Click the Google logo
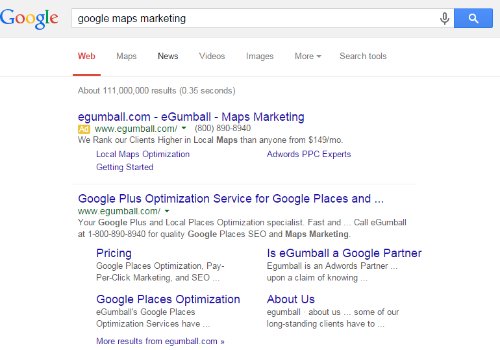This screenshot has width=500, height=350. [x=29, y=19]
